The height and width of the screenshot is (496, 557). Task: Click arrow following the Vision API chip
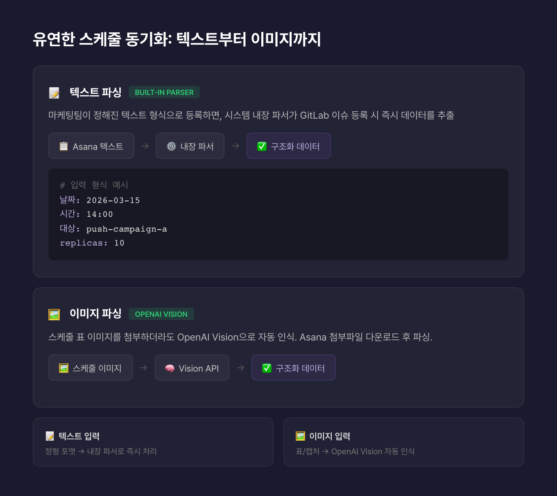[240, 368]
